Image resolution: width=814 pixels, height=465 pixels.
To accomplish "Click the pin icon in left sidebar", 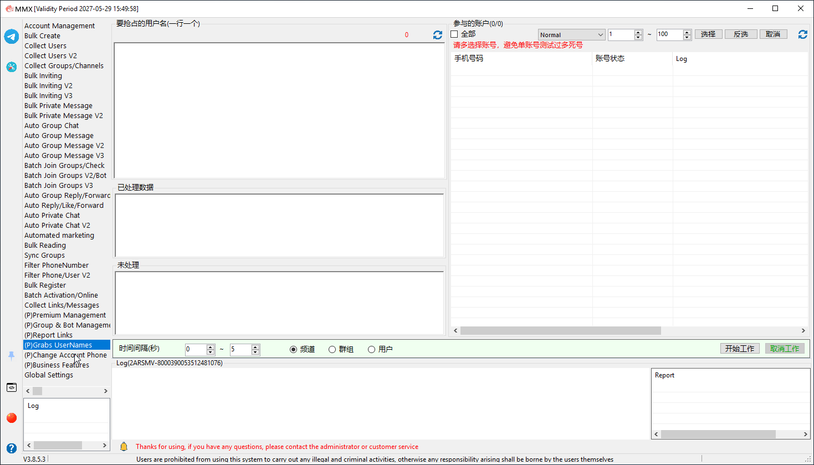I will 12,356.
